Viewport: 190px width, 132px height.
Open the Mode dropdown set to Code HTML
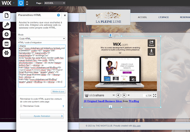pos(42,39)
